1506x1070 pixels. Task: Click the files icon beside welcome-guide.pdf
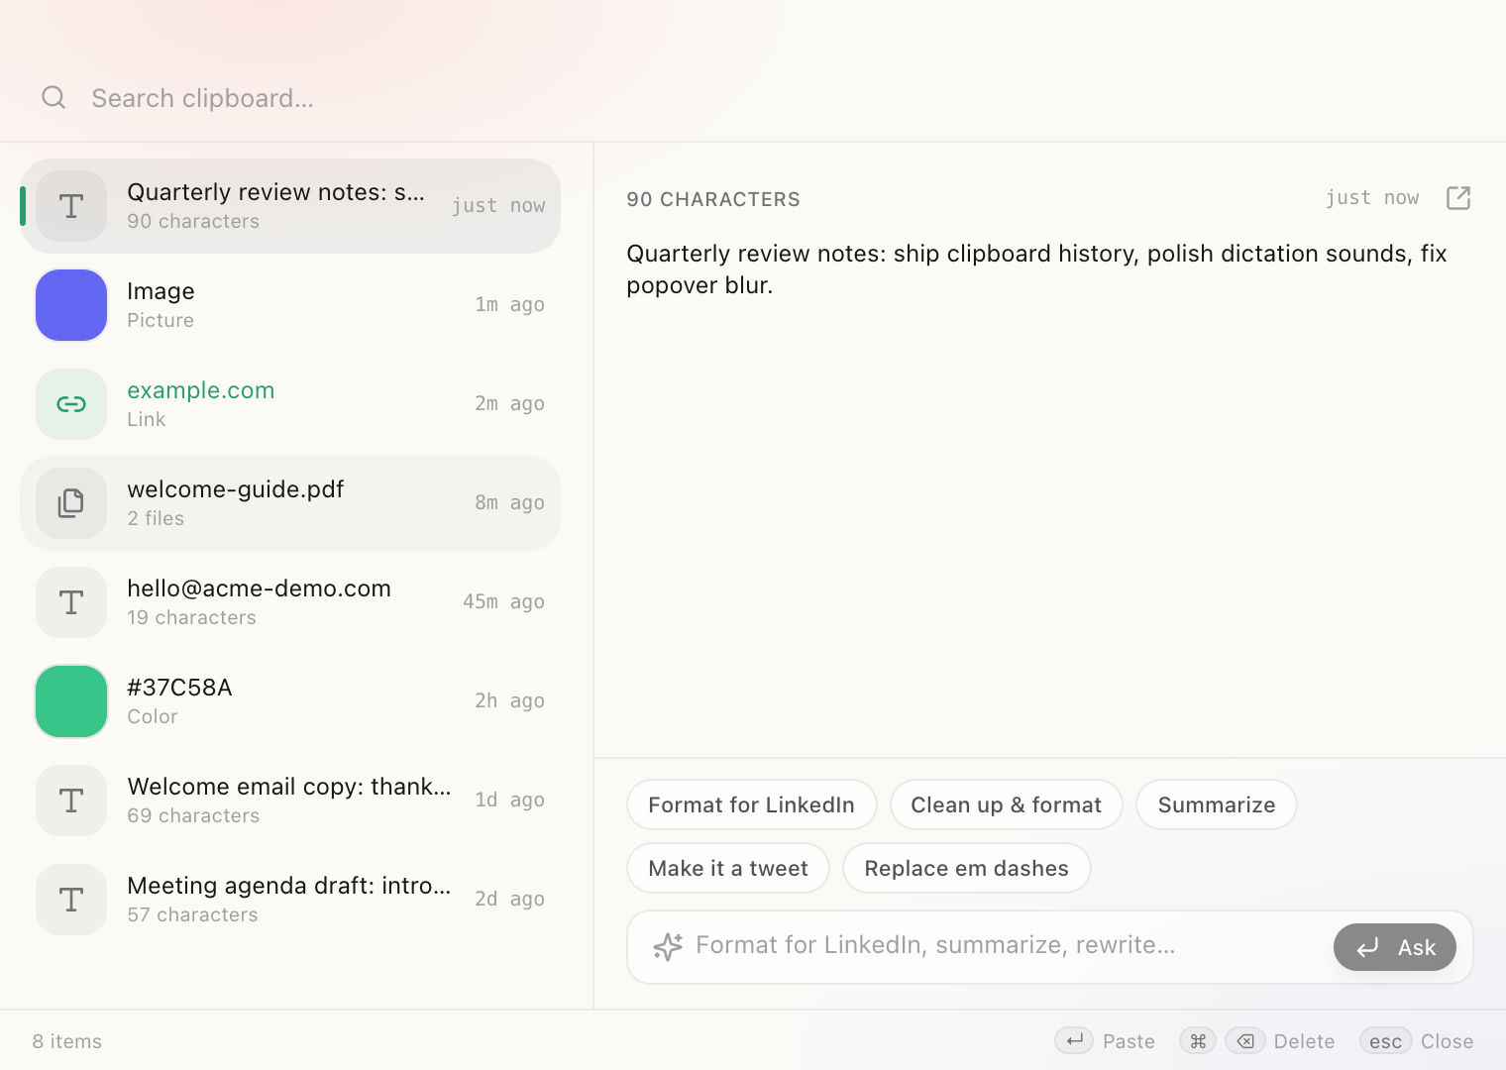click(71, 503)
